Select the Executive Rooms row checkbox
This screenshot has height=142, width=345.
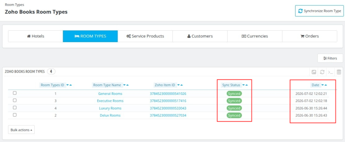[x=15, y=101]
